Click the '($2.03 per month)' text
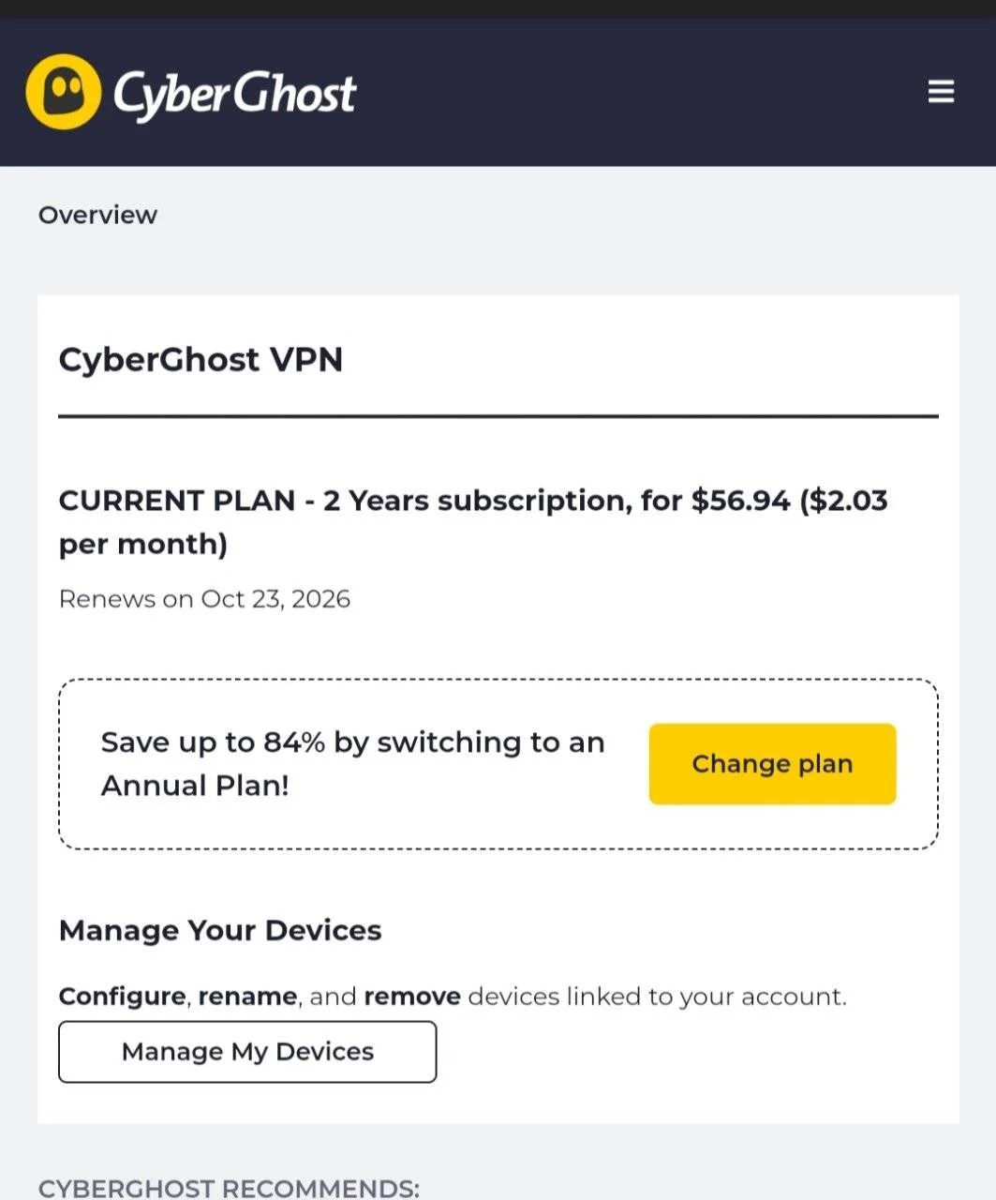 (473, 522)
